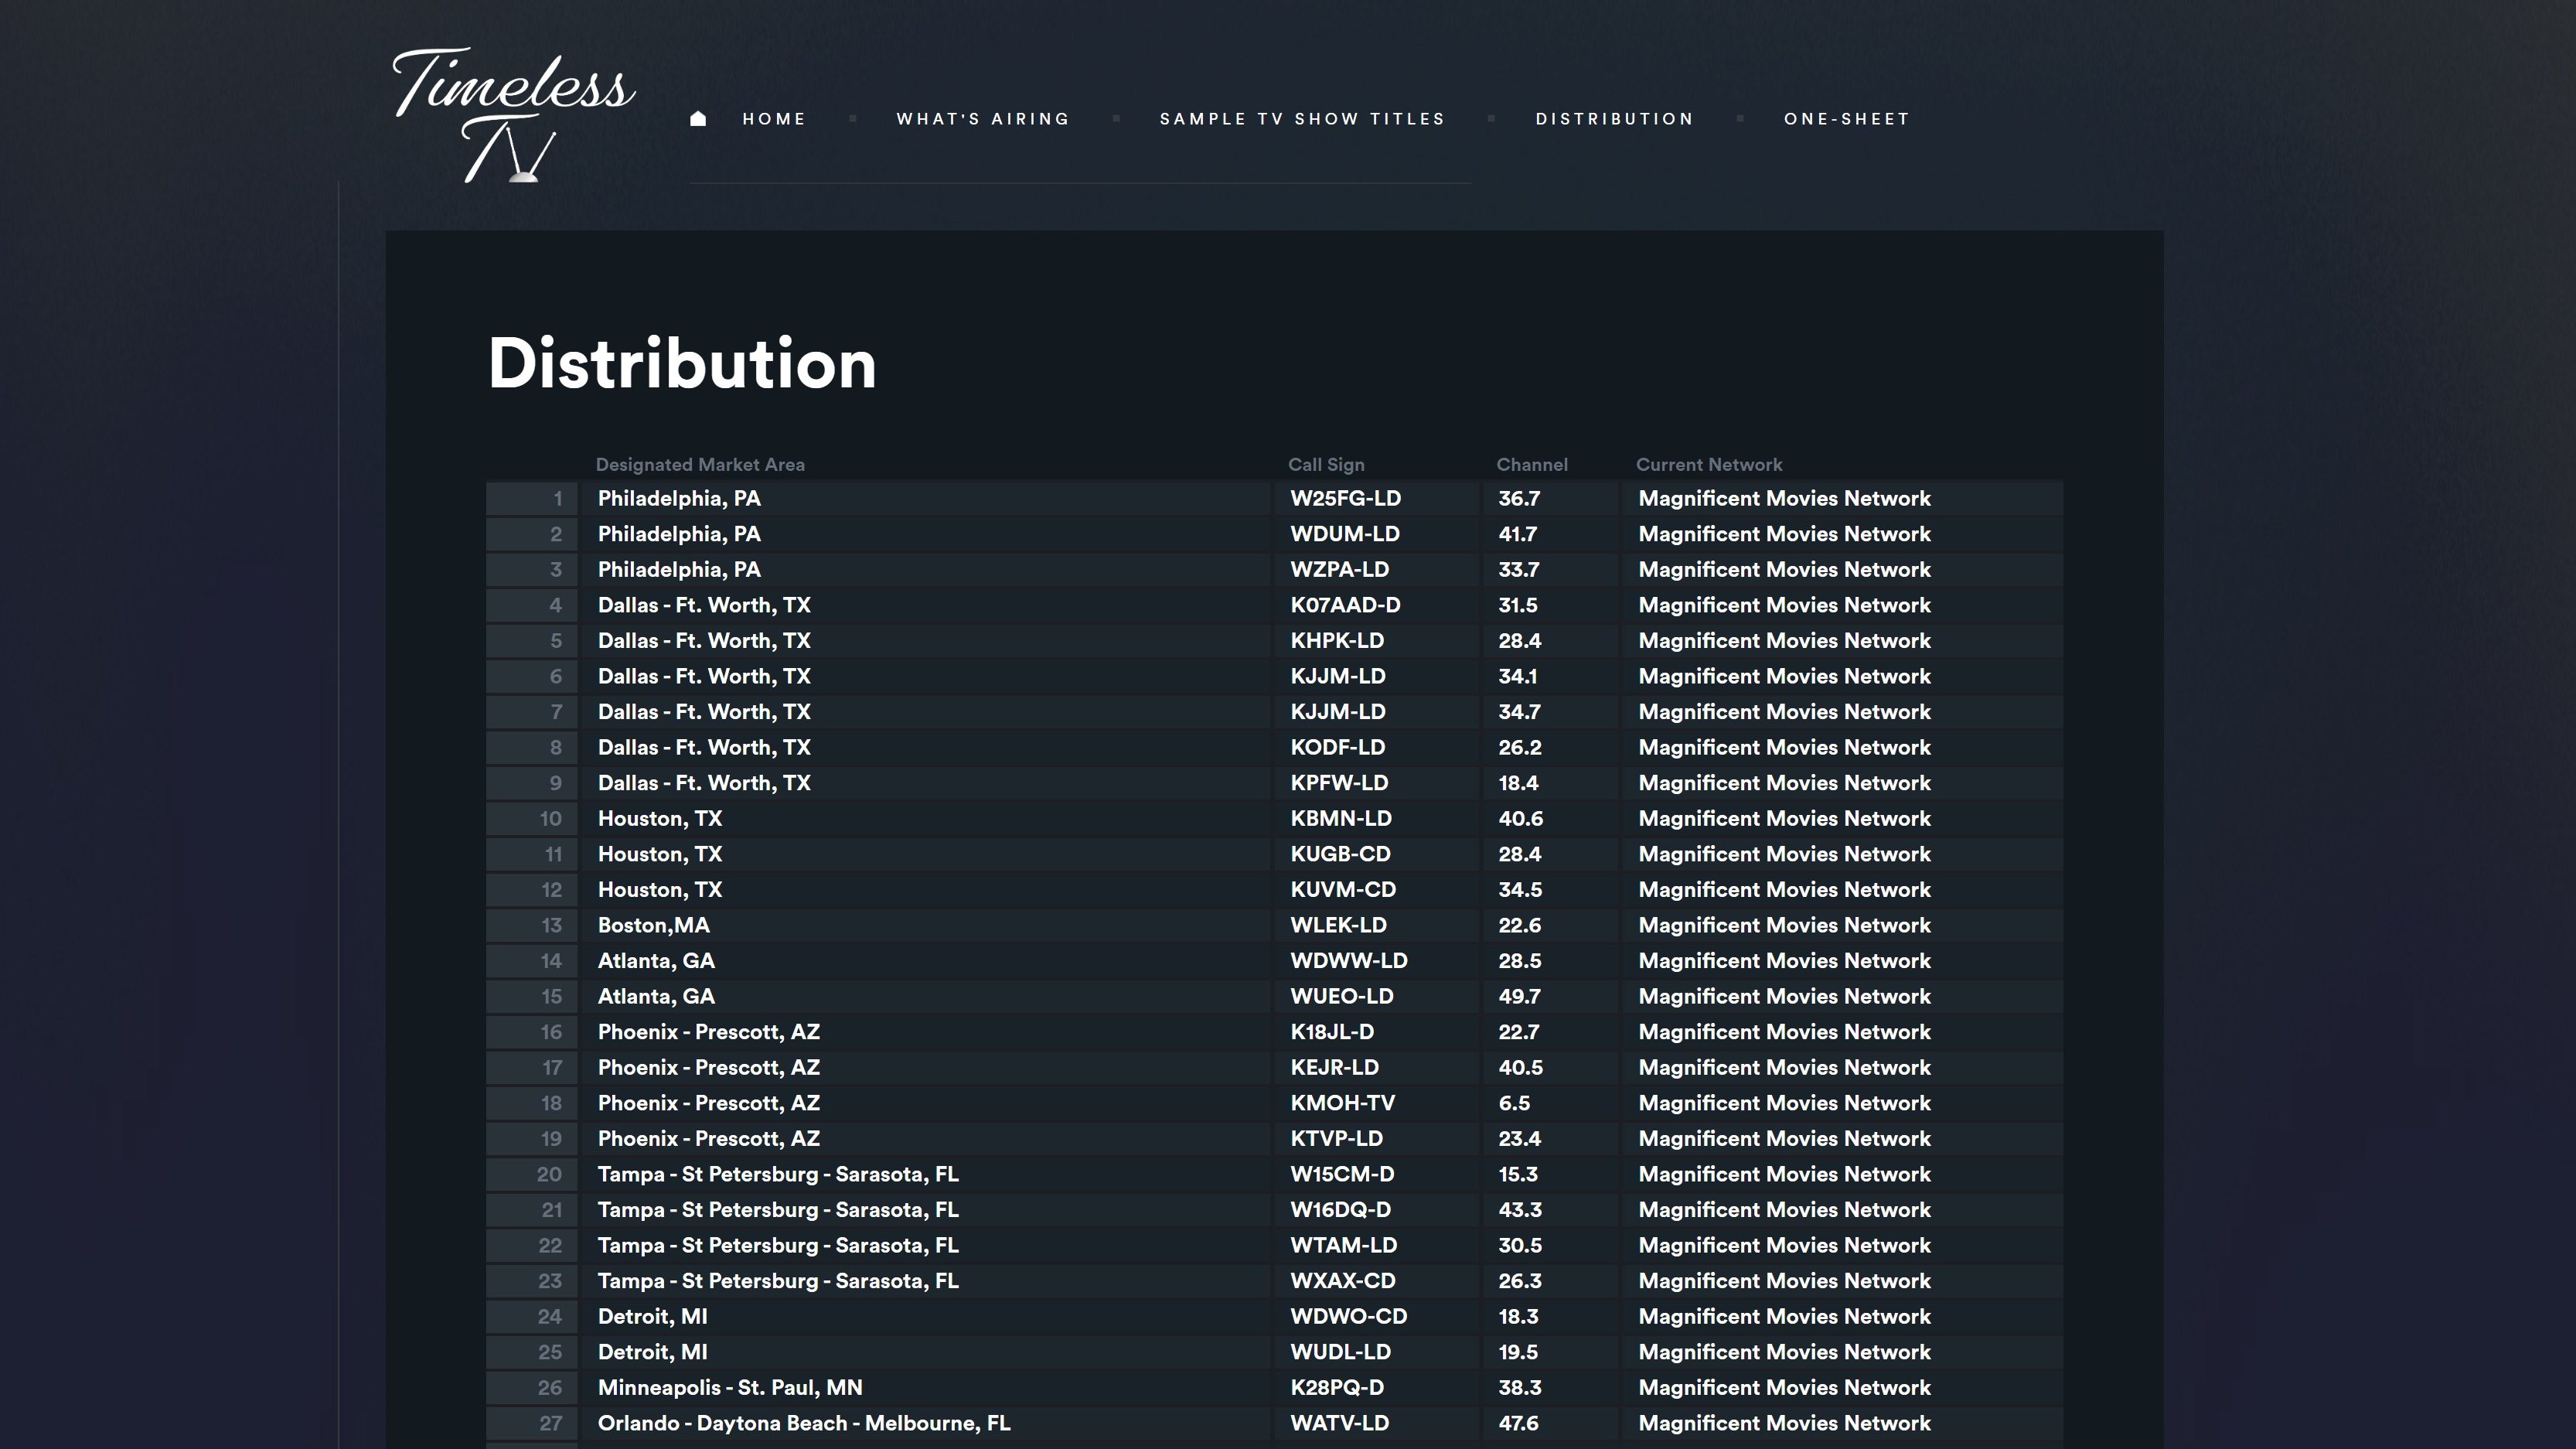The width and height of the screenshot is (2576, 1449).
Task: Go to What's Airing page
Action: click(983, 119)
